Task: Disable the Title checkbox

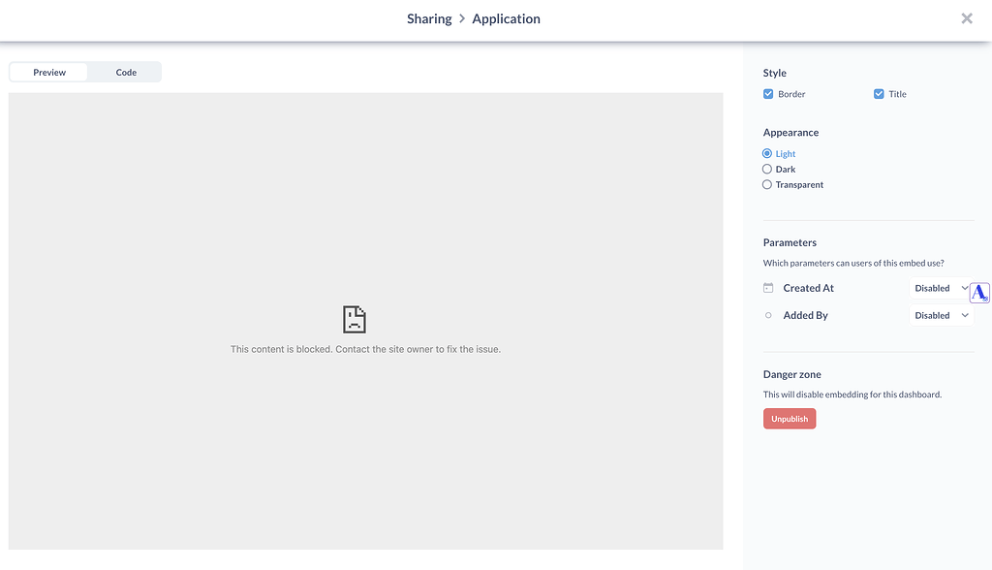Action: coord(877,93)
